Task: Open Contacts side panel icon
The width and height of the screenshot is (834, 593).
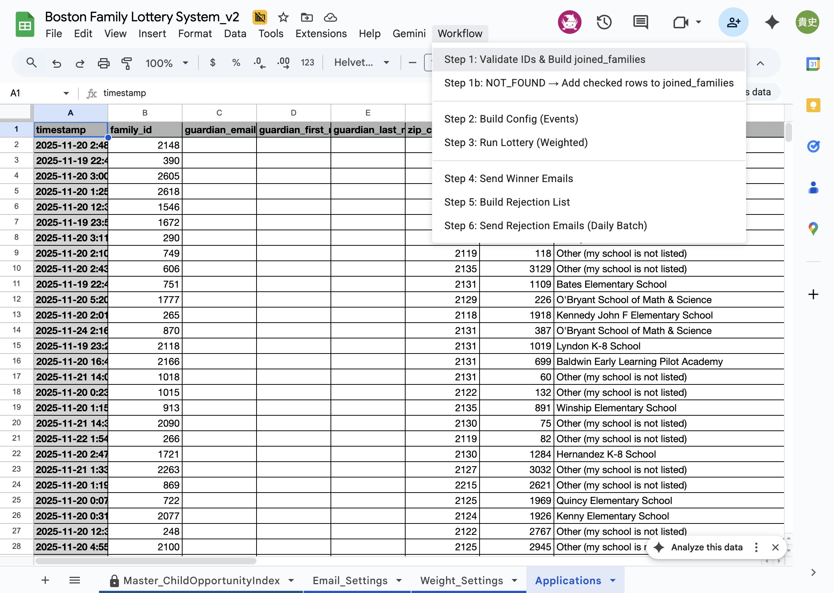Action: point(813,188)
